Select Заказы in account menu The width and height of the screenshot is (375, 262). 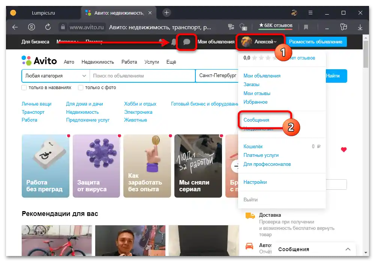[251, 85]
